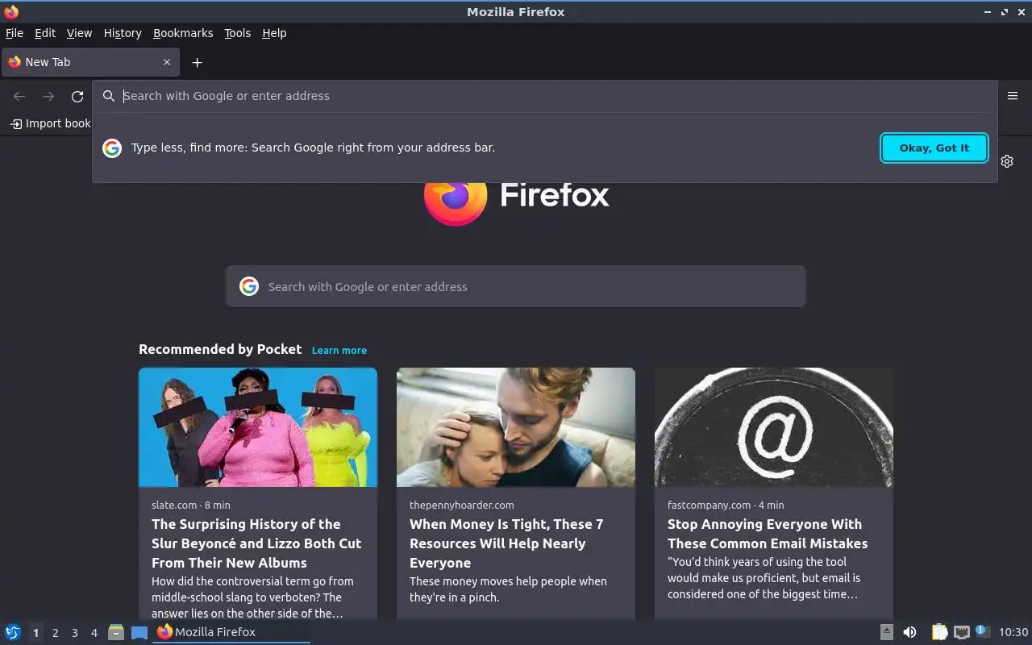
Task: Close the New Tab tab
Action: coord(167,62)
